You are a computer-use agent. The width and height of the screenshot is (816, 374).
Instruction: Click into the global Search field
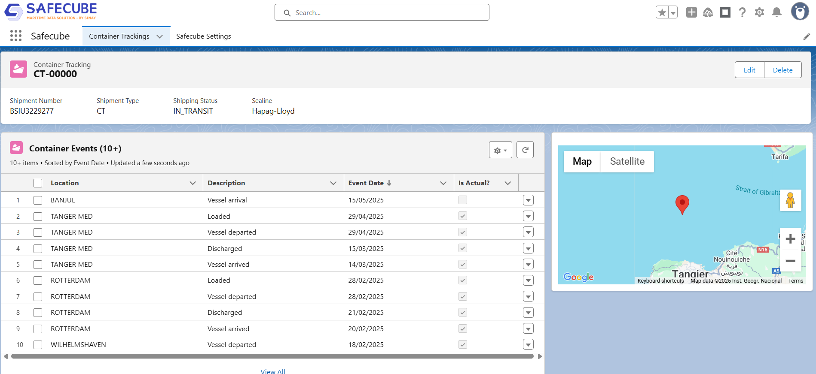[x=382, y=12]
